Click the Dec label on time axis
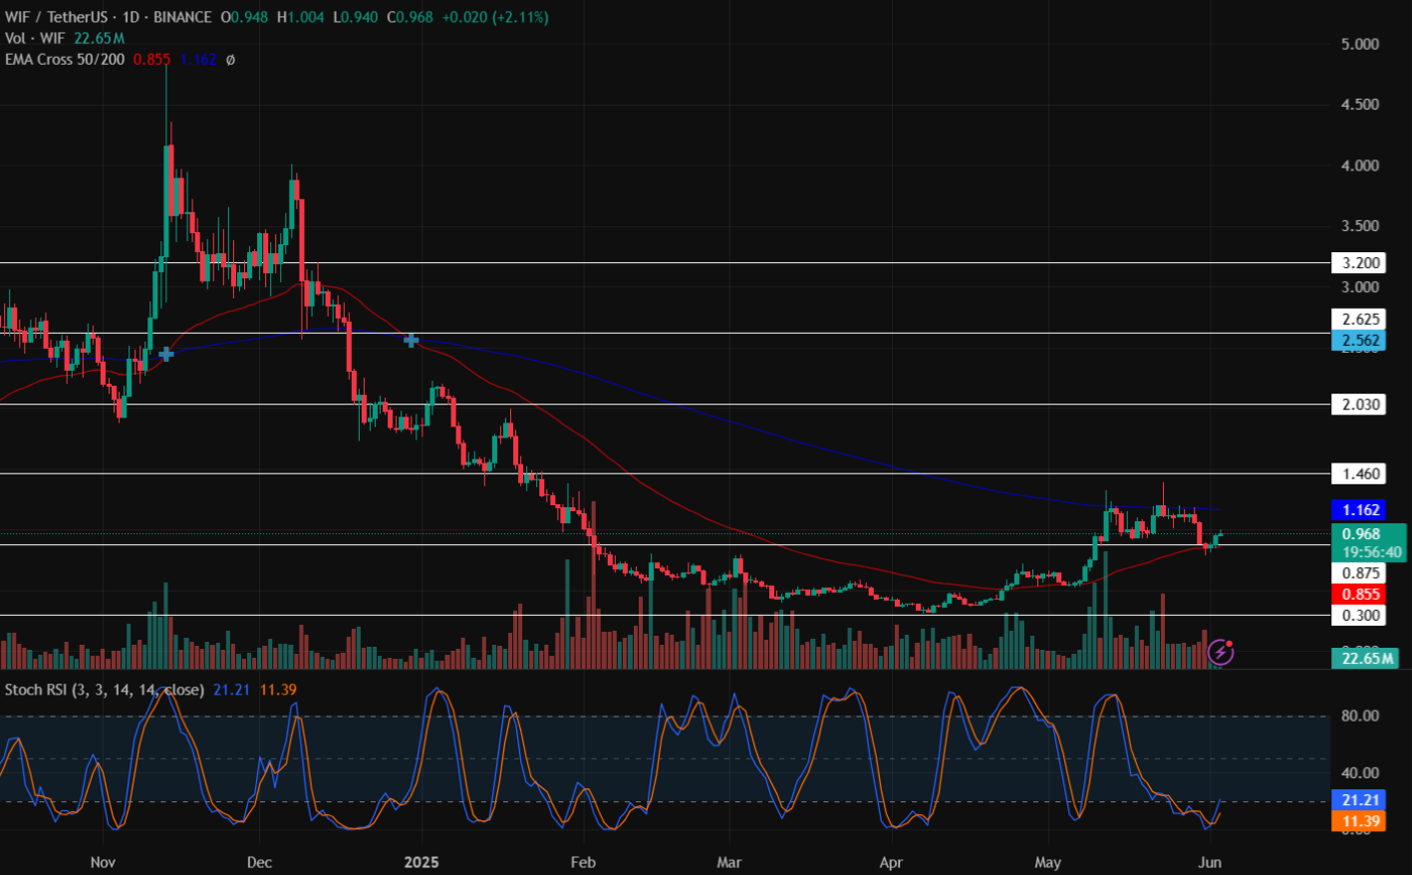This screenshot has width=1412, height=875. (259, 862)
